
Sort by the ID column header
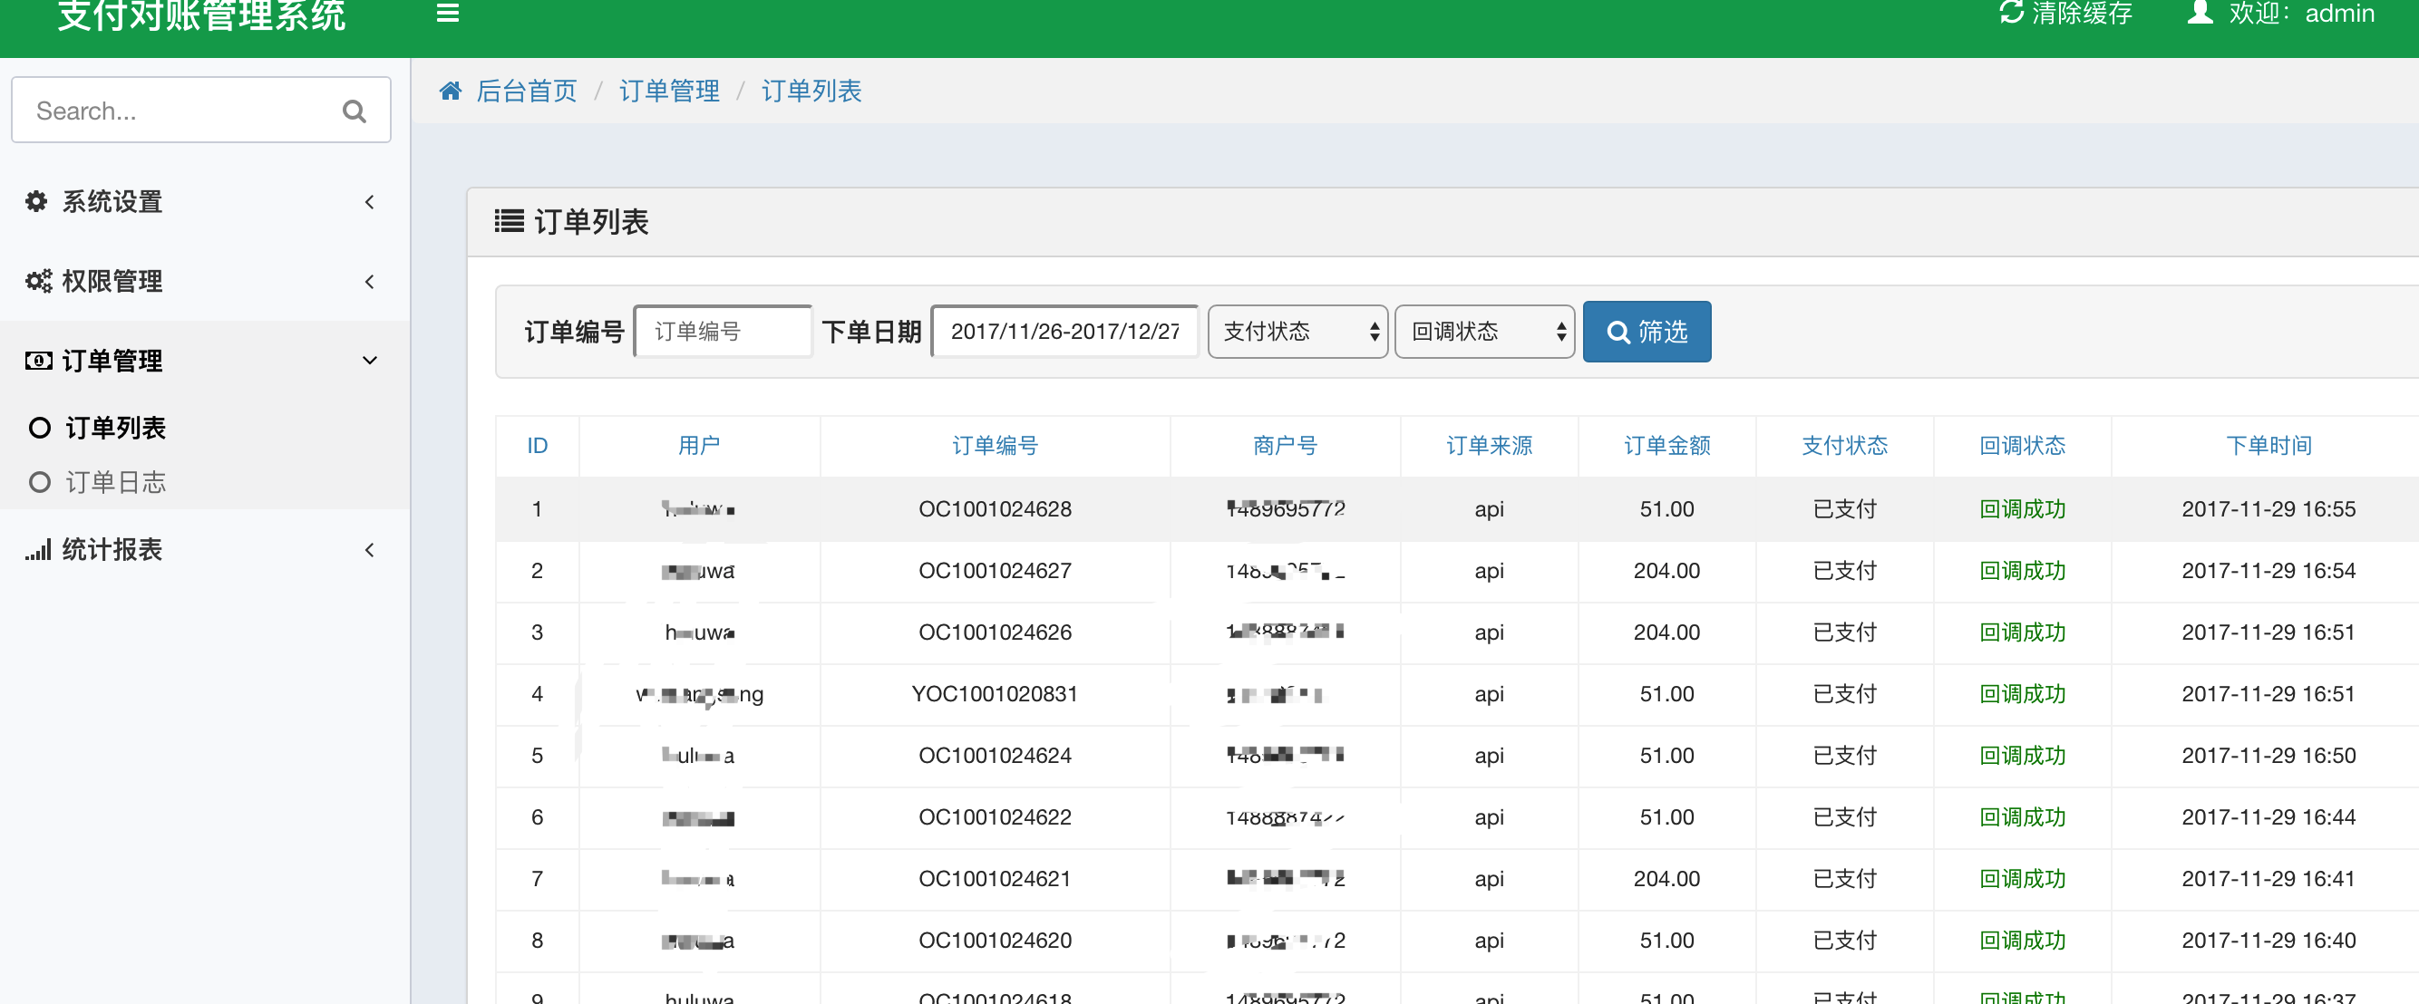[x=537, y=446]
